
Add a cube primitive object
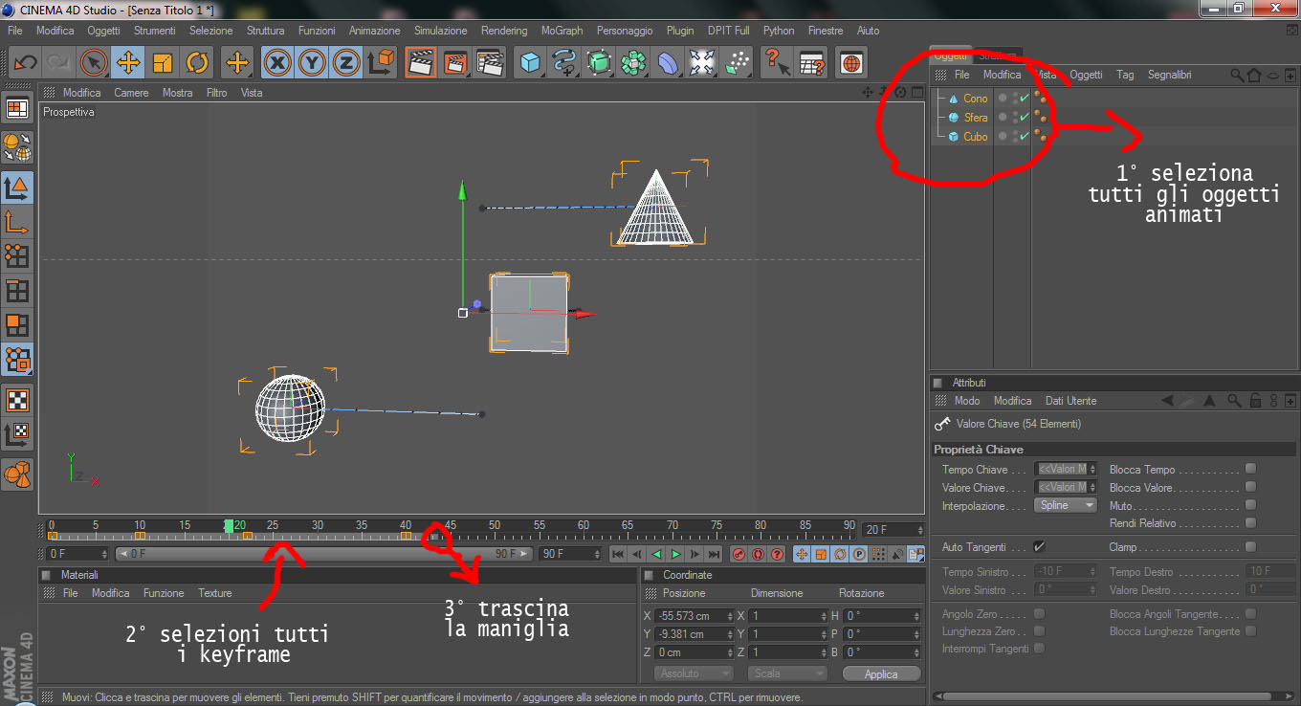[x=530, y=63]
